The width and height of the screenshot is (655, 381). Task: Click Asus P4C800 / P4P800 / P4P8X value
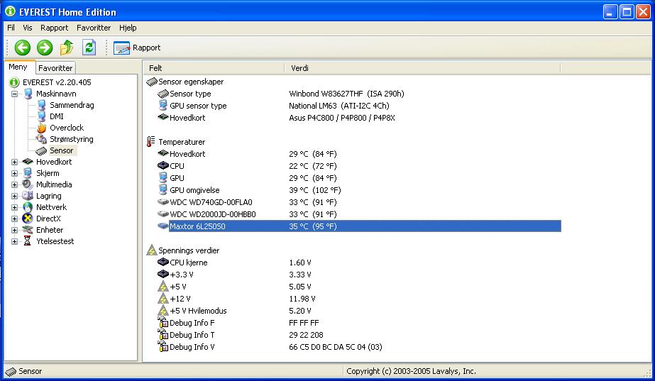pos(342,118)
